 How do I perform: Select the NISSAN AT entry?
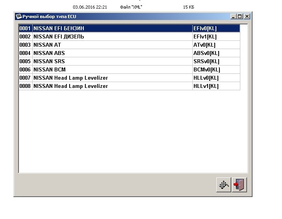point(129,45)
